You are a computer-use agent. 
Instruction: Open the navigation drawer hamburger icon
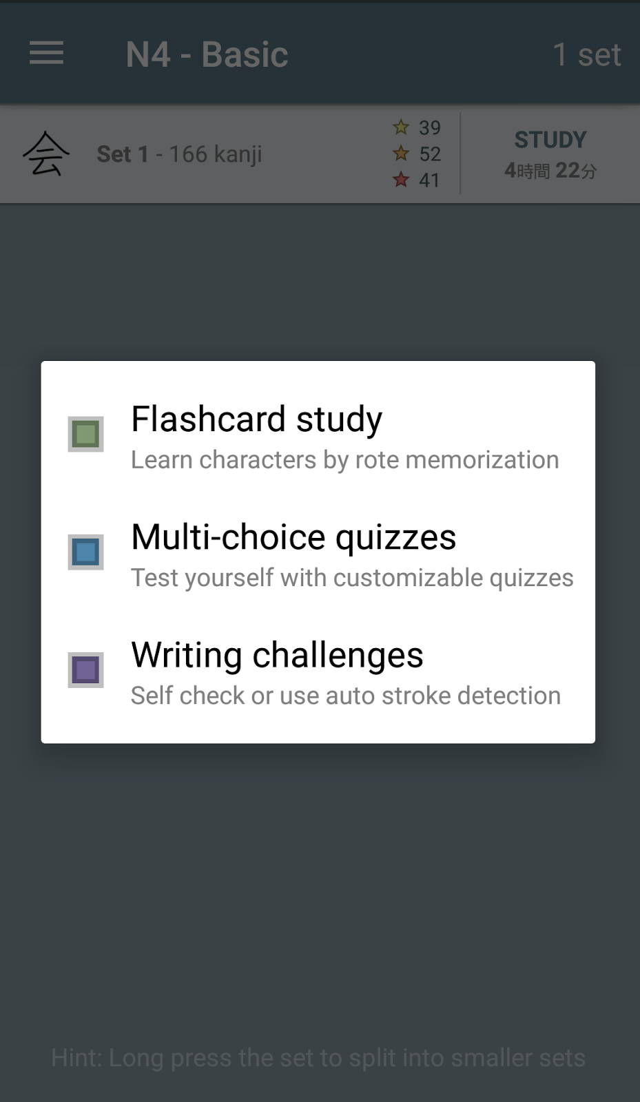point(45,53)
